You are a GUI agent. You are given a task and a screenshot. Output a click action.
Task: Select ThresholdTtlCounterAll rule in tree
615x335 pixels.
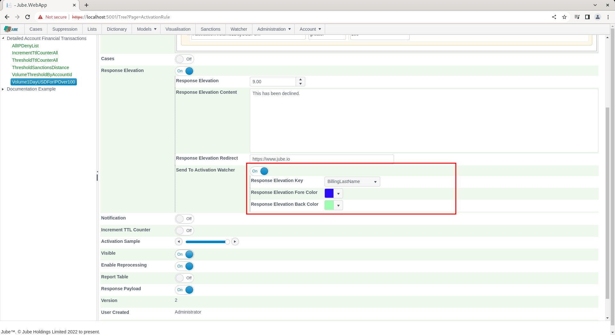click(x=35, y=60)
